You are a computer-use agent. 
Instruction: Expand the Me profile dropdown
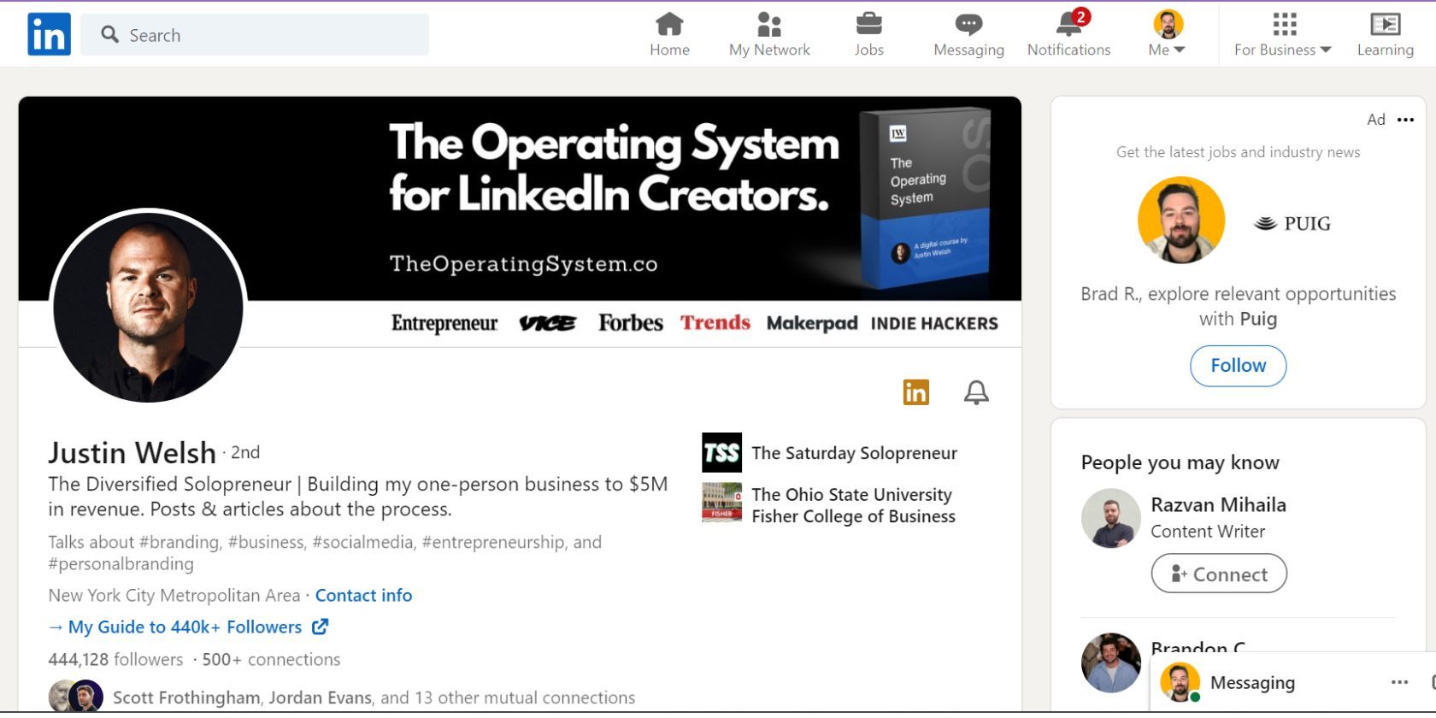pos(1168,34)
